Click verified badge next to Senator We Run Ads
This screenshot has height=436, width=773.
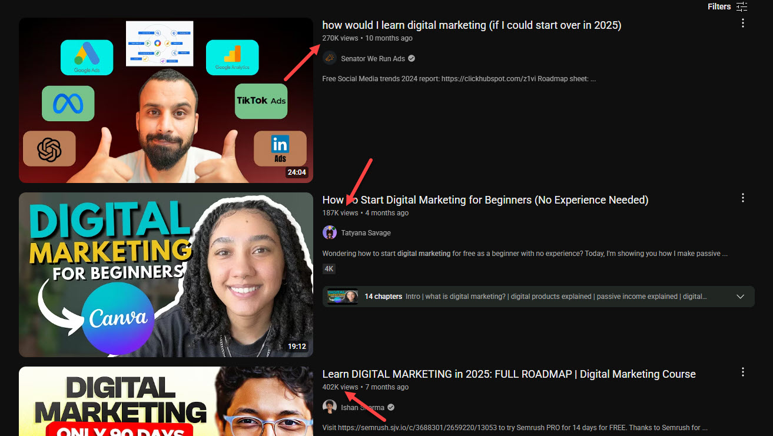(412, 58)
